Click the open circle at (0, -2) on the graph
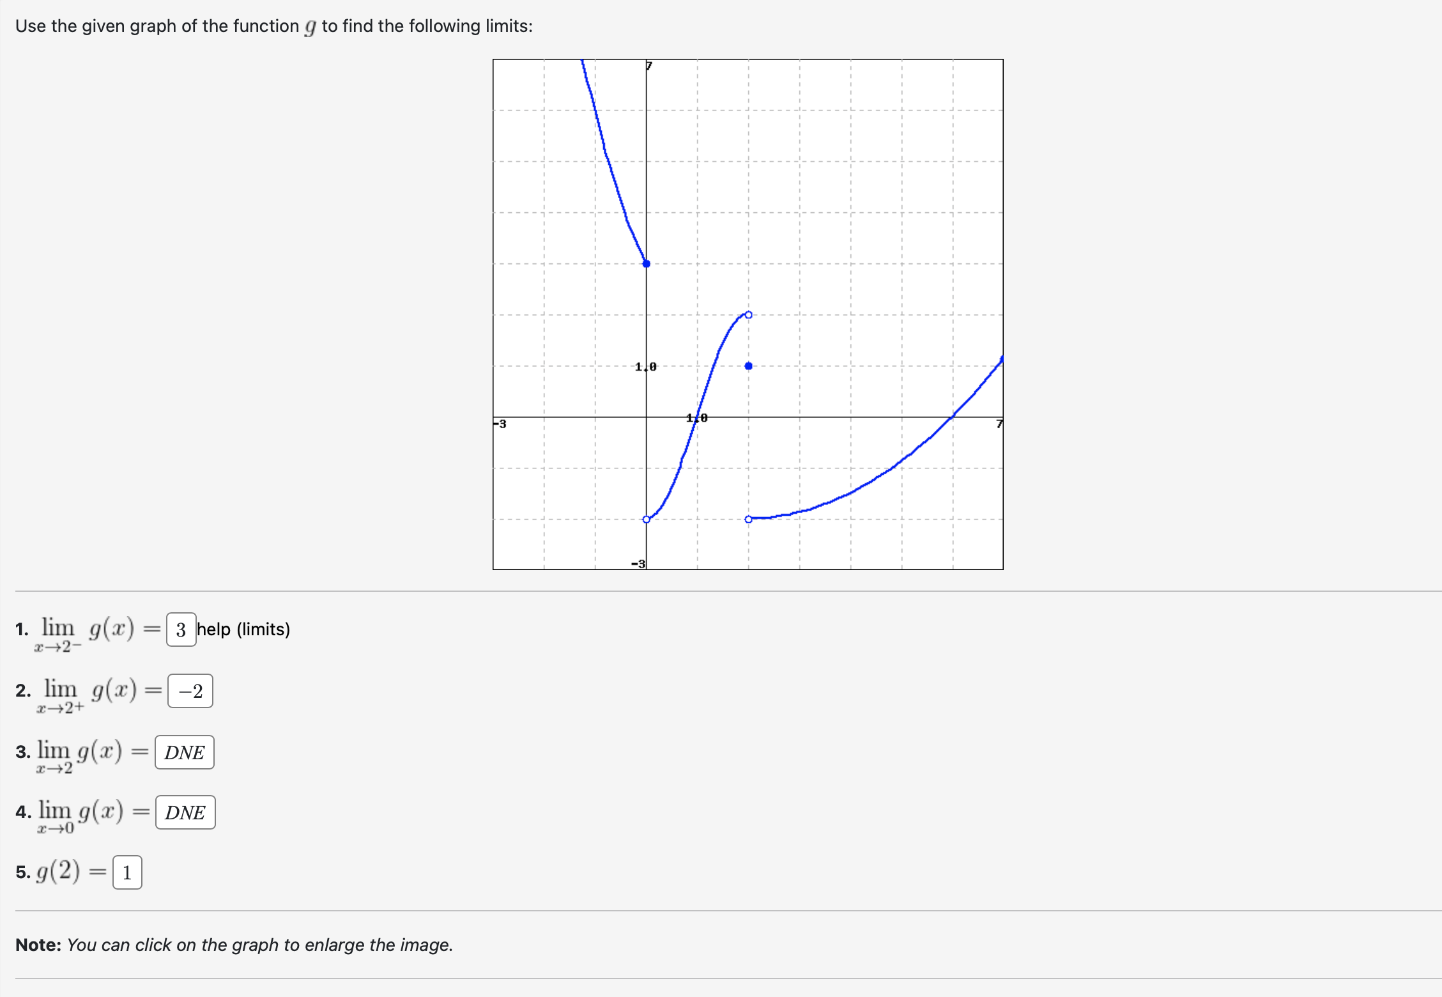Screen dimensions: 1442x997 (646, 519)
